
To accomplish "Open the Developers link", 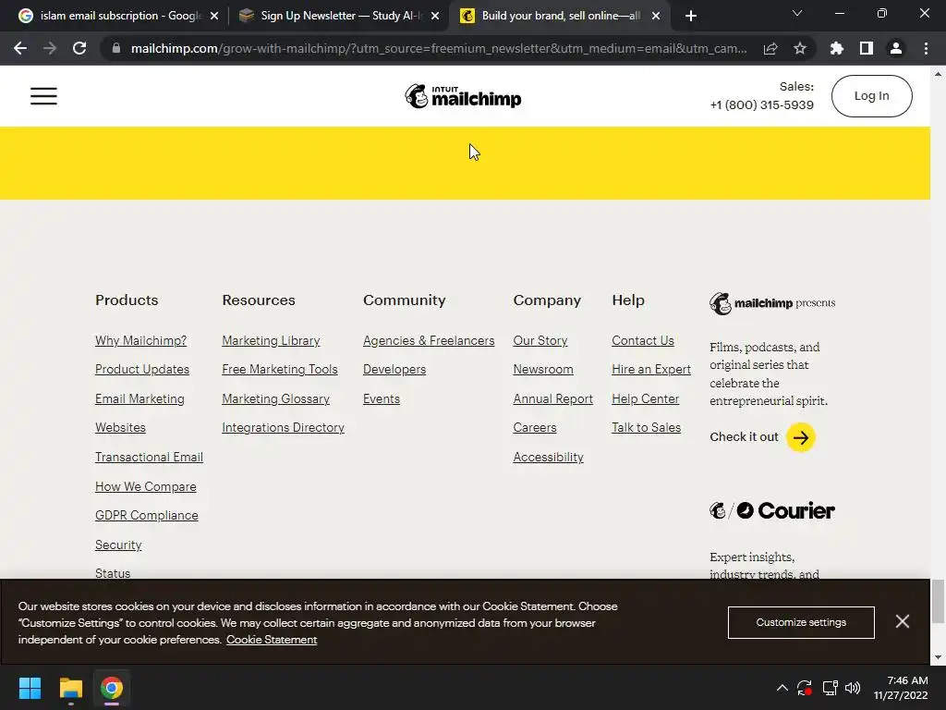I will 394,370.
